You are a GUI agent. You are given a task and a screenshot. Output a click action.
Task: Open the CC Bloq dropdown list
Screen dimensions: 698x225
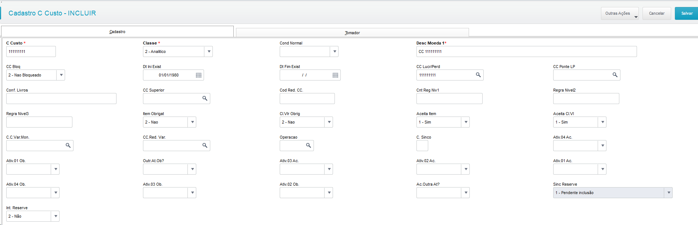(61, 75)
